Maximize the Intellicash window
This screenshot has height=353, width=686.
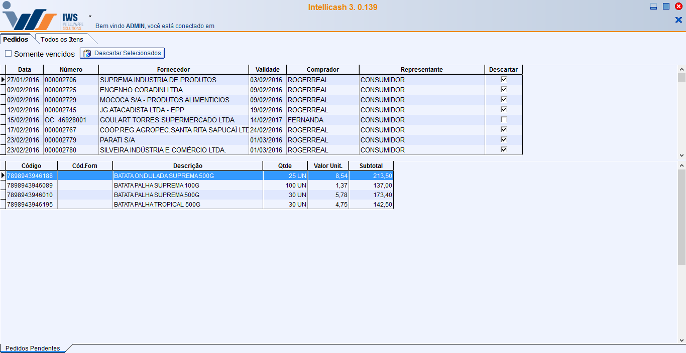pyautogui.click(x=666, y=7)
